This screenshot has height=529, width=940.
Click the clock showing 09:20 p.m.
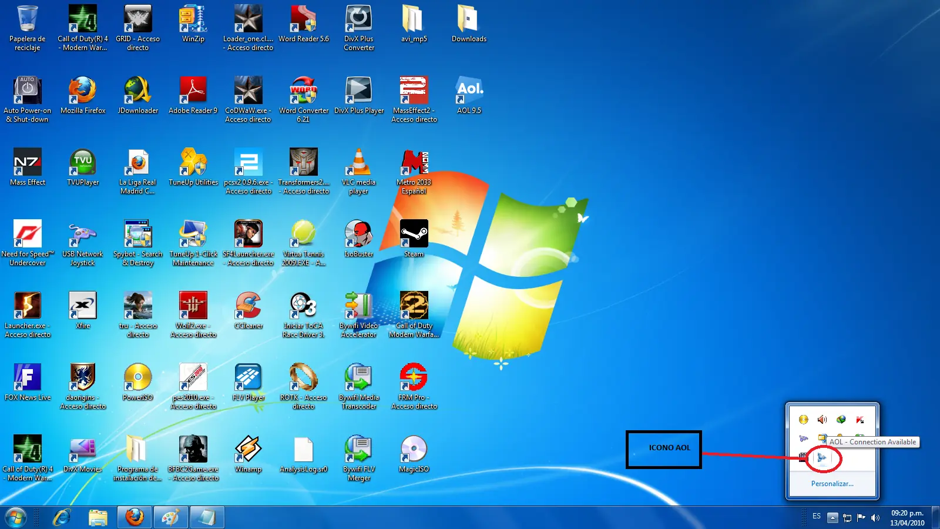pyautogui.click(x=907, y=518)
